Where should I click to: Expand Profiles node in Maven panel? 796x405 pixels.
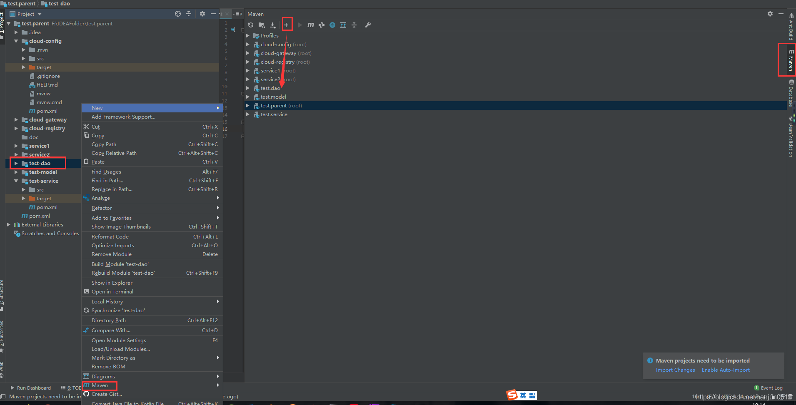(248, 36)
